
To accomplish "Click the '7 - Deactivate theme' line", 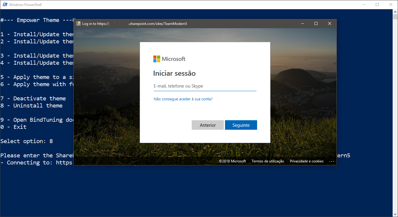I will [33, 98].
